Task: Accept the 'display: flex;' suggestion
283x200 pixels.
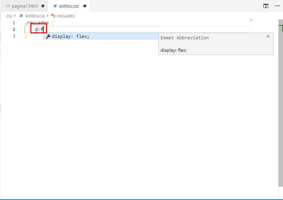Action: click(x=101, y=36)
